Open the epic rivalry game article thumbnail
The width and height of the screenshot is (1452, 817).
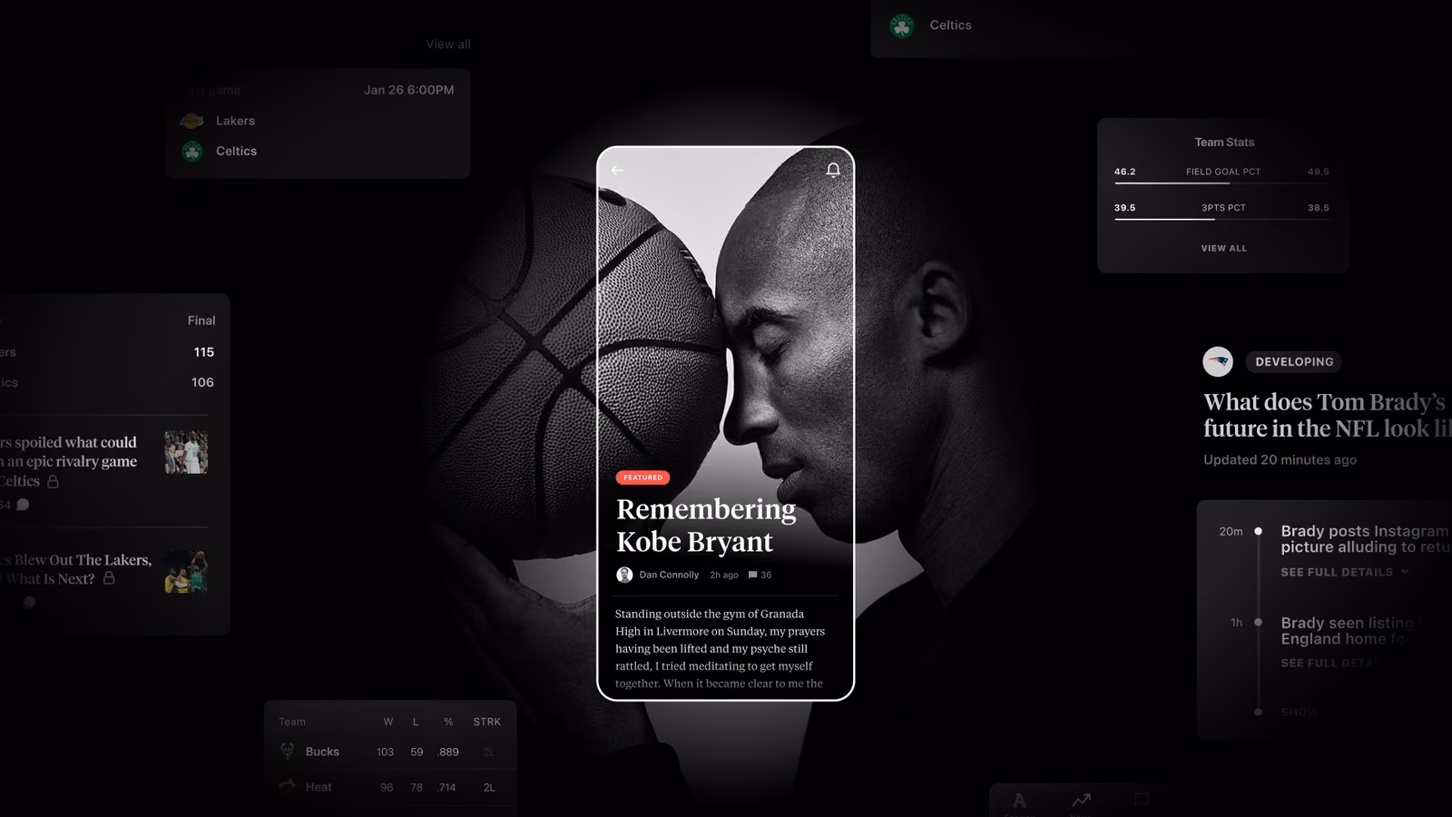point(186,452)
